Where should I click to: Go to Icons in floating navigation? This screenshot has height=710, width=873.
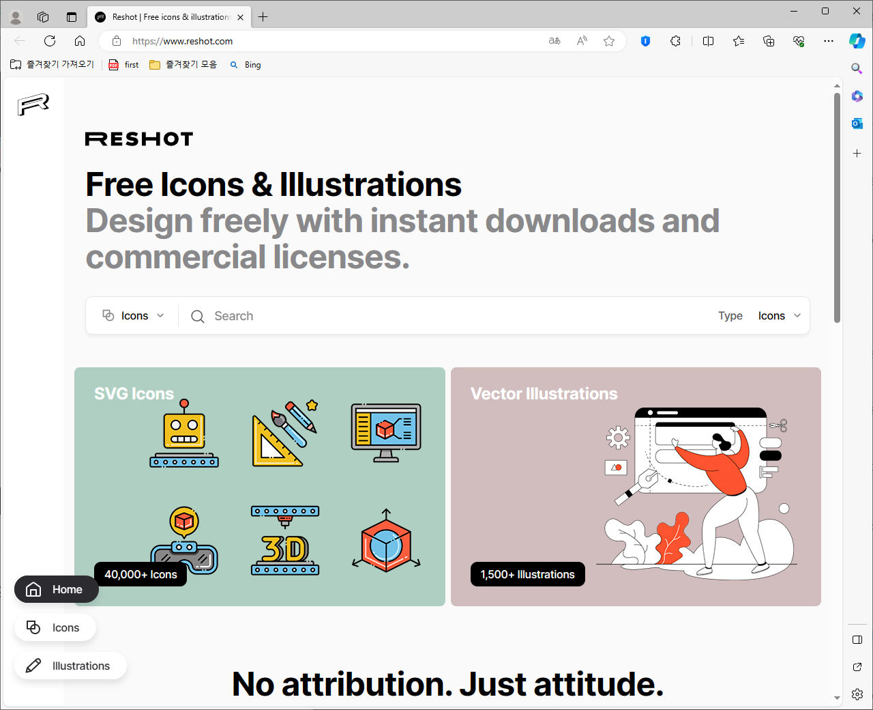click(55, 627)
